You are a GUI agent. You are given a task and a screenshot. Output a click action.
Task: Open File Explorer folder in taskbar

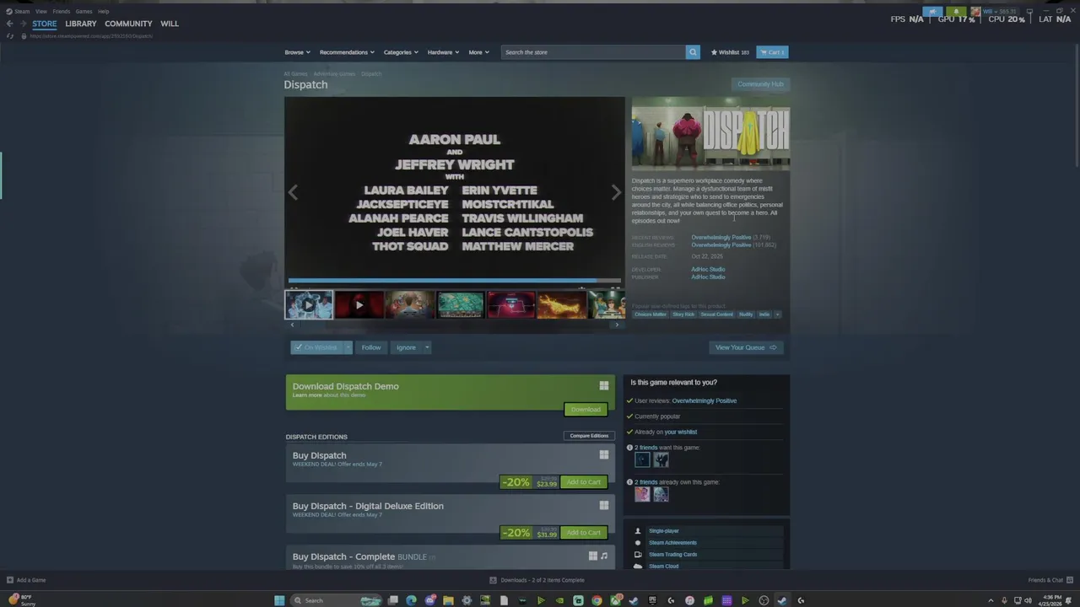[x=448, y=600]
